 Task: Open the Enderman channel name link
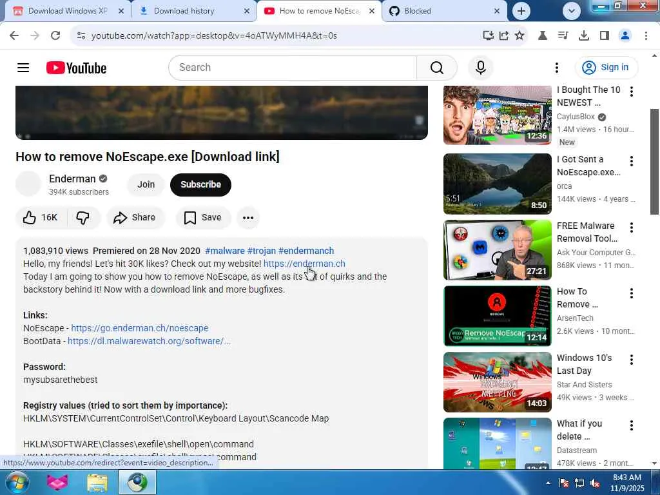(x=72, y=179)
